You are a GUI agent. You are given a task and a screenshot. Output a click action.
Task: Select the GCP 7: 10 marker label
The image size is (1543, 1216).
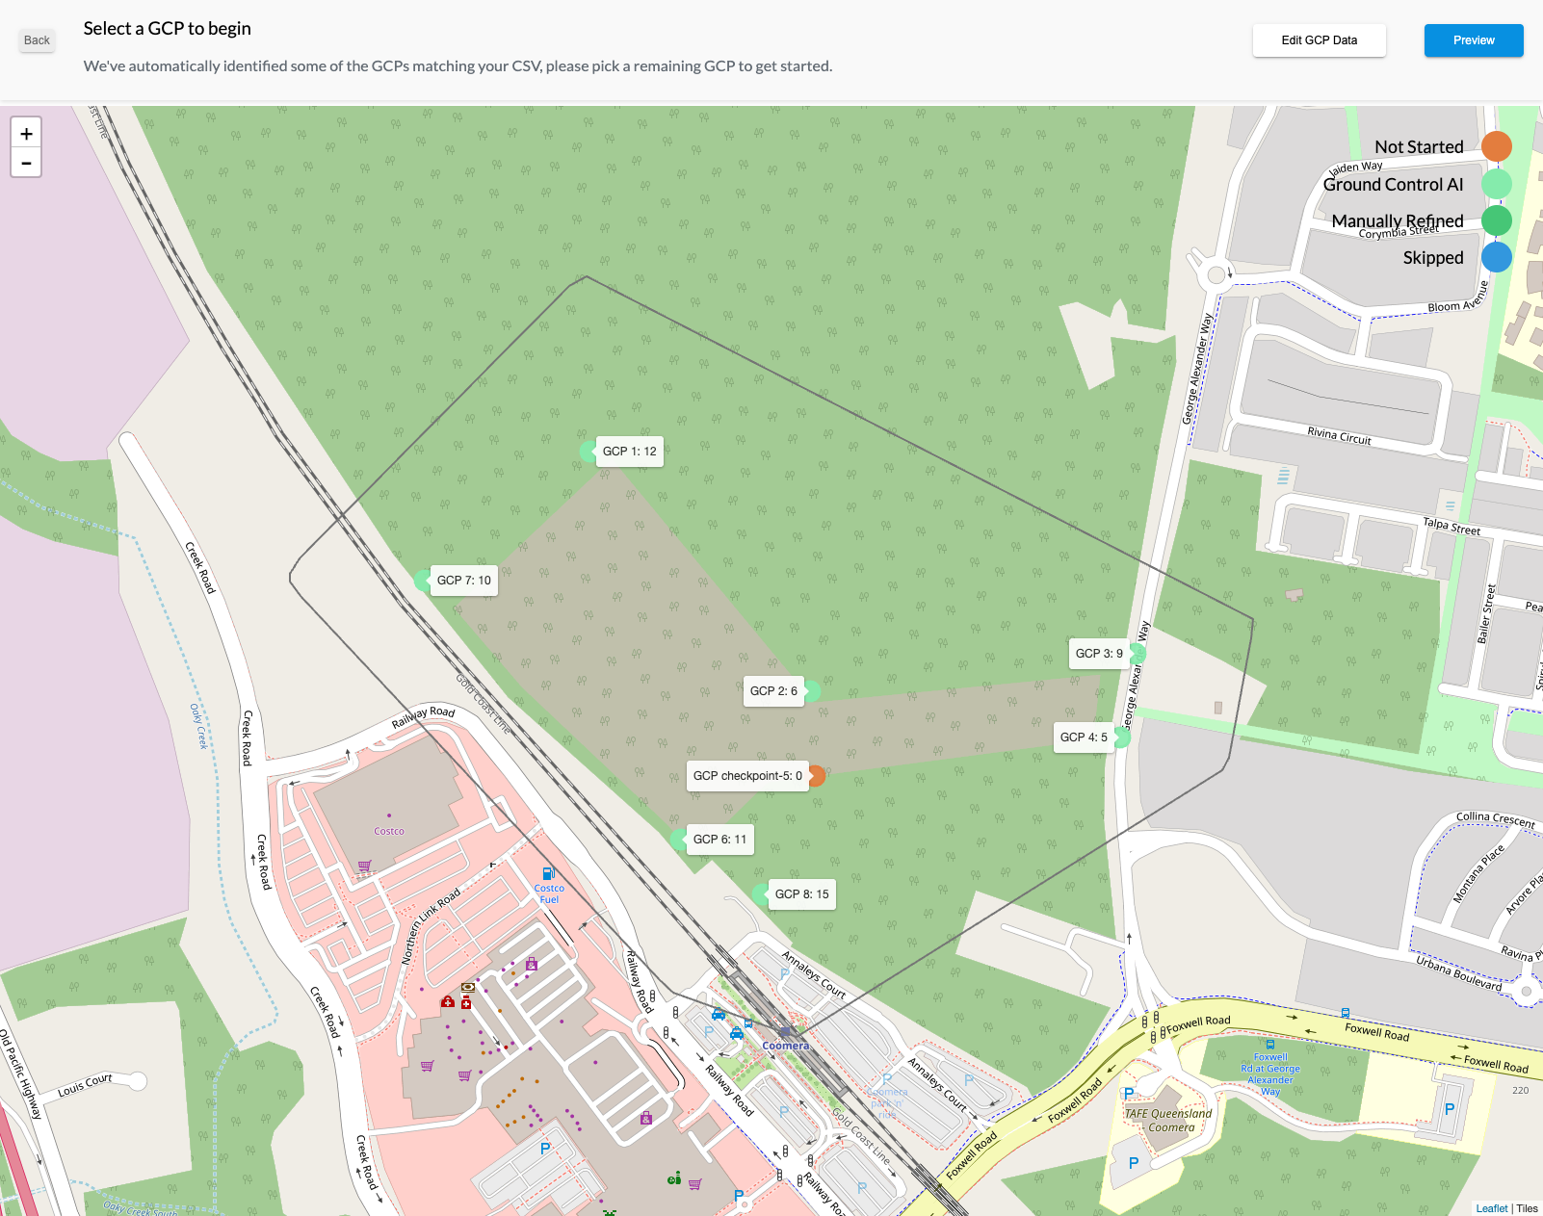pos(463,581)
